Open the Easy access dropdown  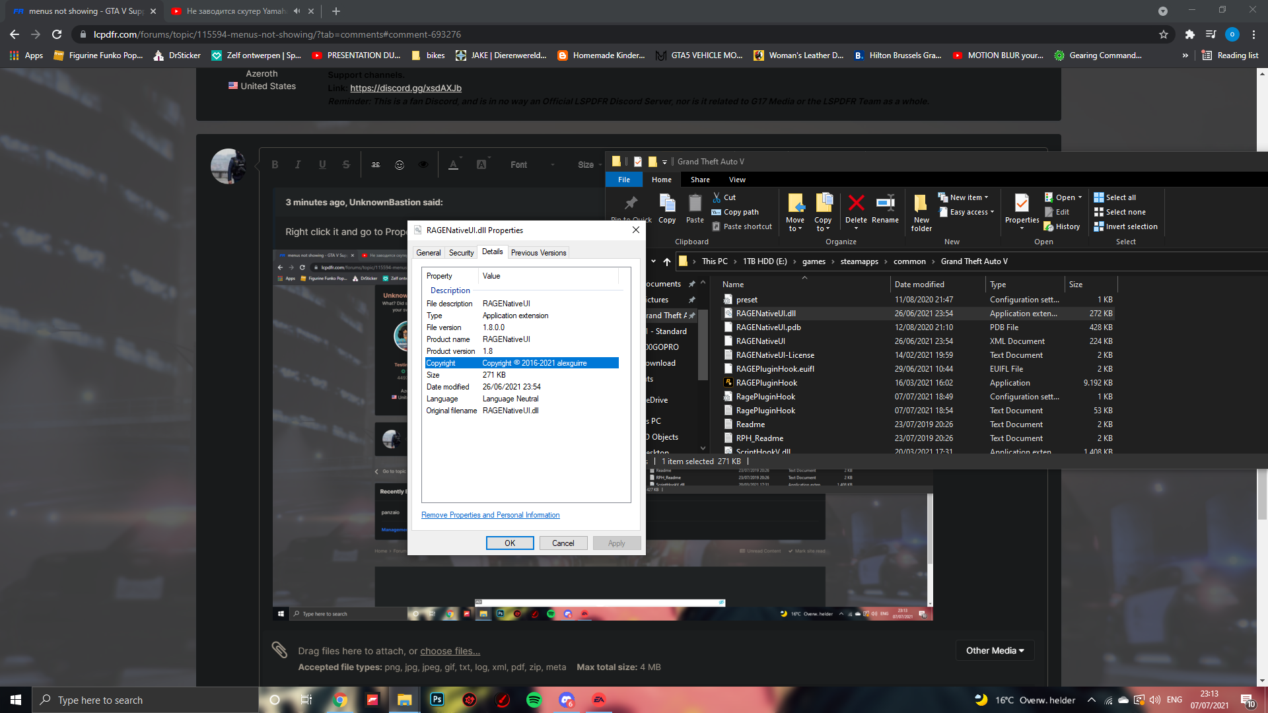click(x=971, y=212)
